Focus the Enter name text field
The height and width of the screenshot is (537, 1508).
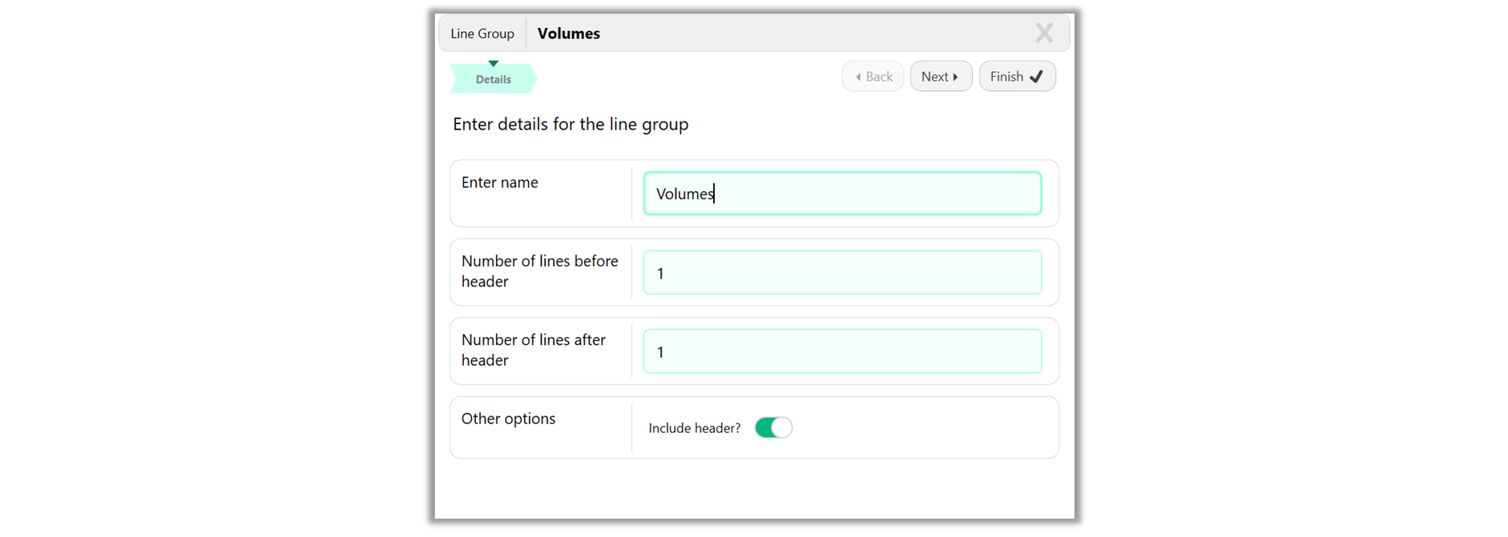tap(841, 194)
